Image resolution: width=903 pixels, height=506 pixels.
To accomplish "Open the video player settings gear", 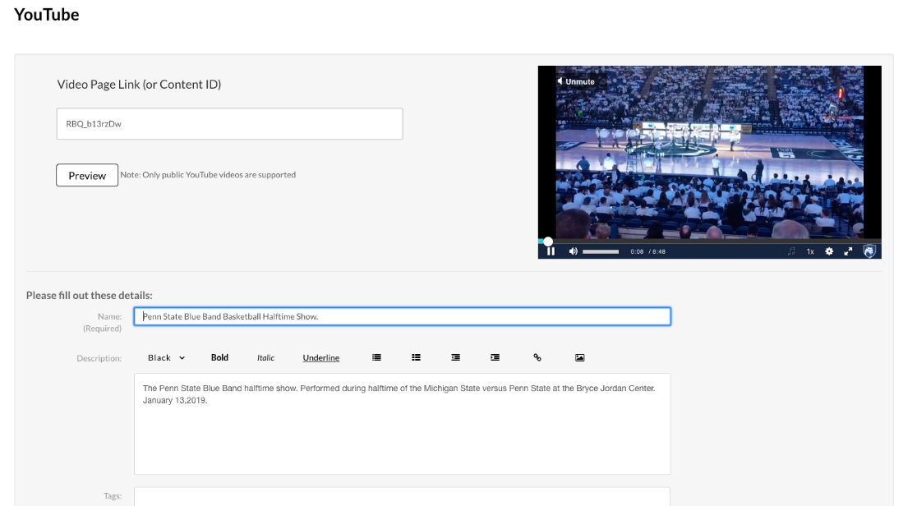I will coord(829,251).
